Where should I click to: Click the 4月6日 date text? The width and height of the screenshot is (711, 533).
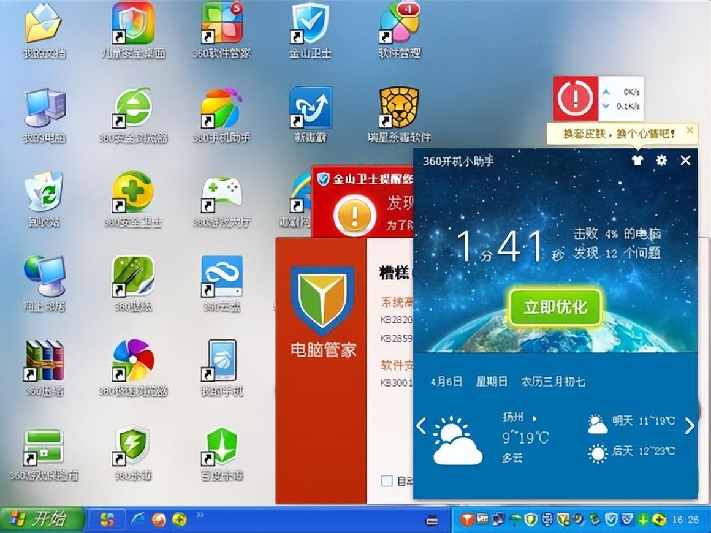pyautogui.click(x=446, y=382)
